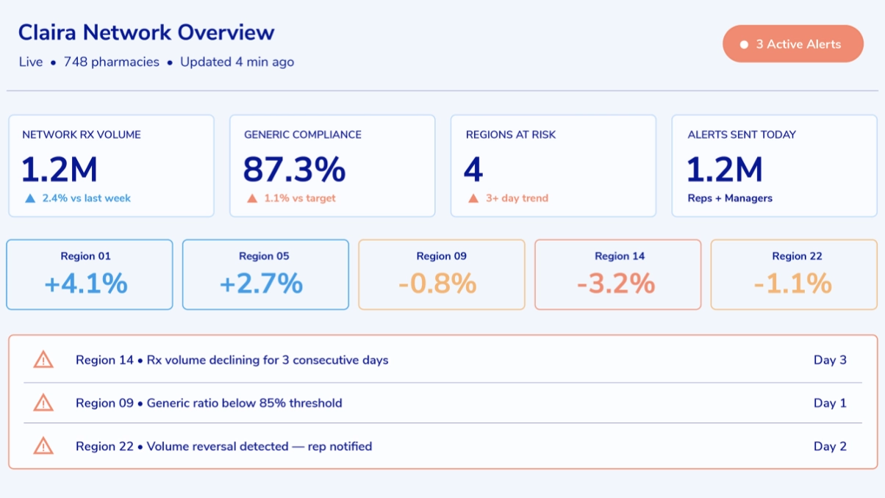
Task: Open the Network Rx Volume card
Action: tap(111, 165)
